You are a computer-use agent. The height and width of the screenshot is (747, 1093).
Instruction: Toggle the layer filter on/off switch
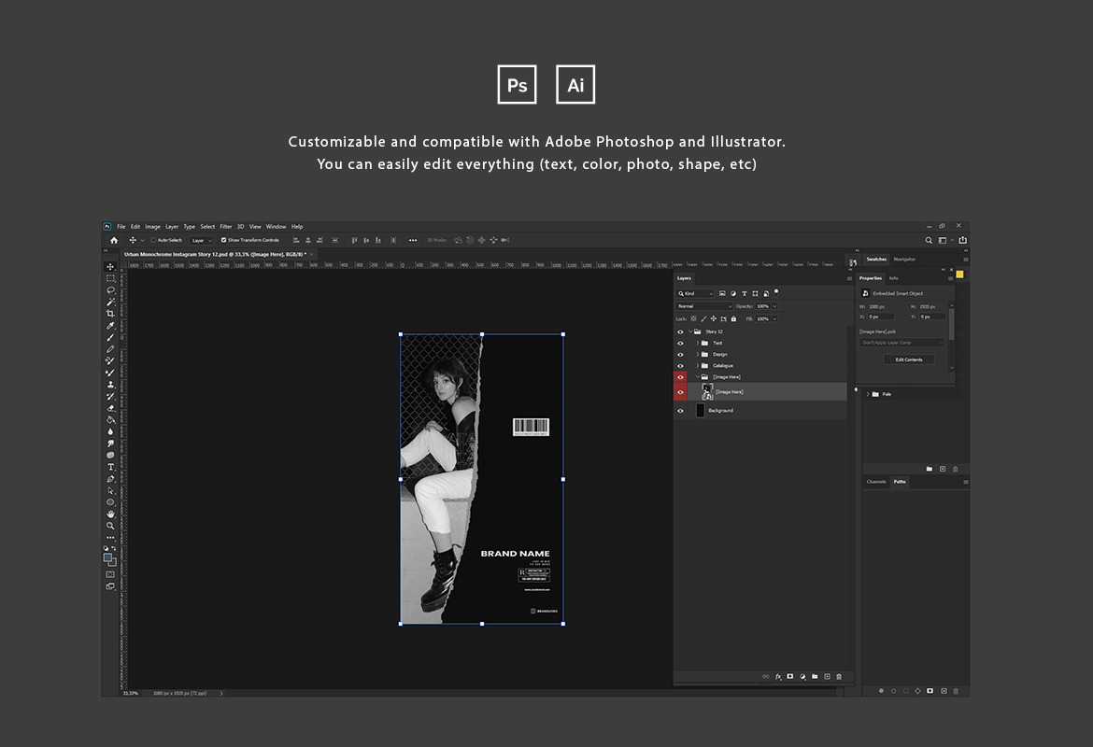[775, 292]
